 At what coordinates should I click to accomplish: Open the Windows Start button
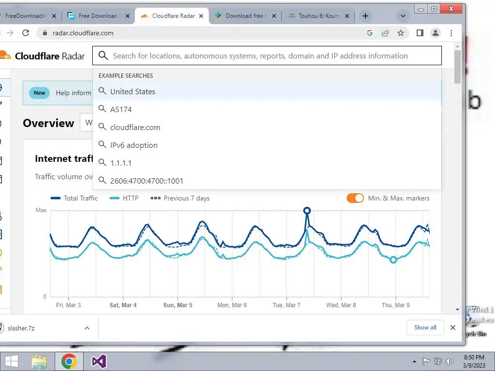pyautogui.click(x=12, y=361)
